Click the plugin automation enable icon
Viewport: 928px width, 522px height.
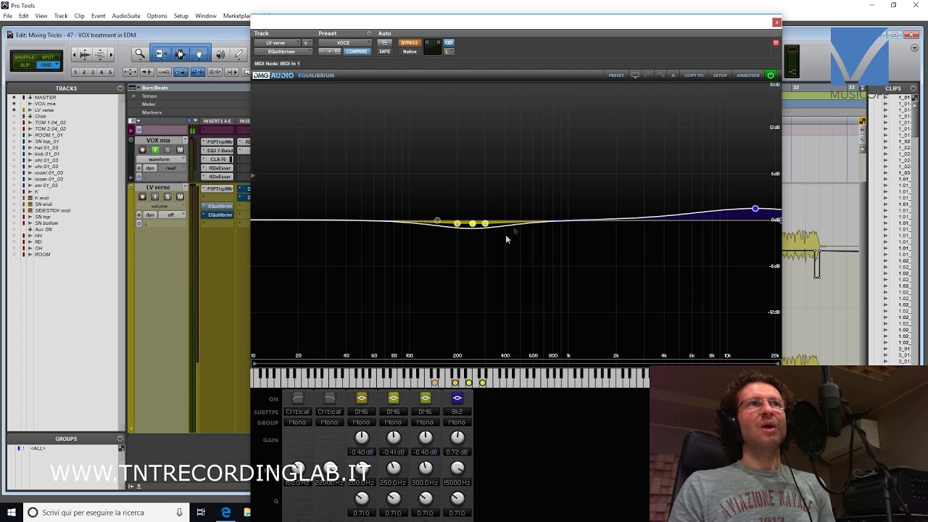click(384, 43)
